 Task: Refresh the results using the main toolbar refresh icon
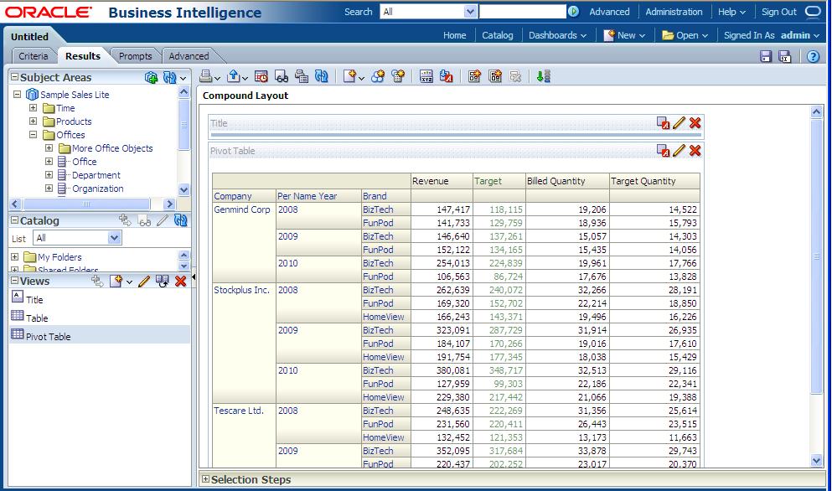pos(322,76)
